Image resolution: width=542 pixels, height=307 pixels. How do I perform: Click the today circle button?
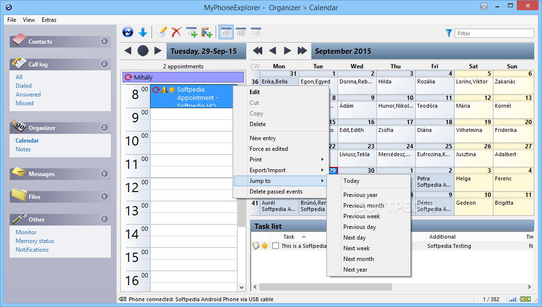pos(143,51)
